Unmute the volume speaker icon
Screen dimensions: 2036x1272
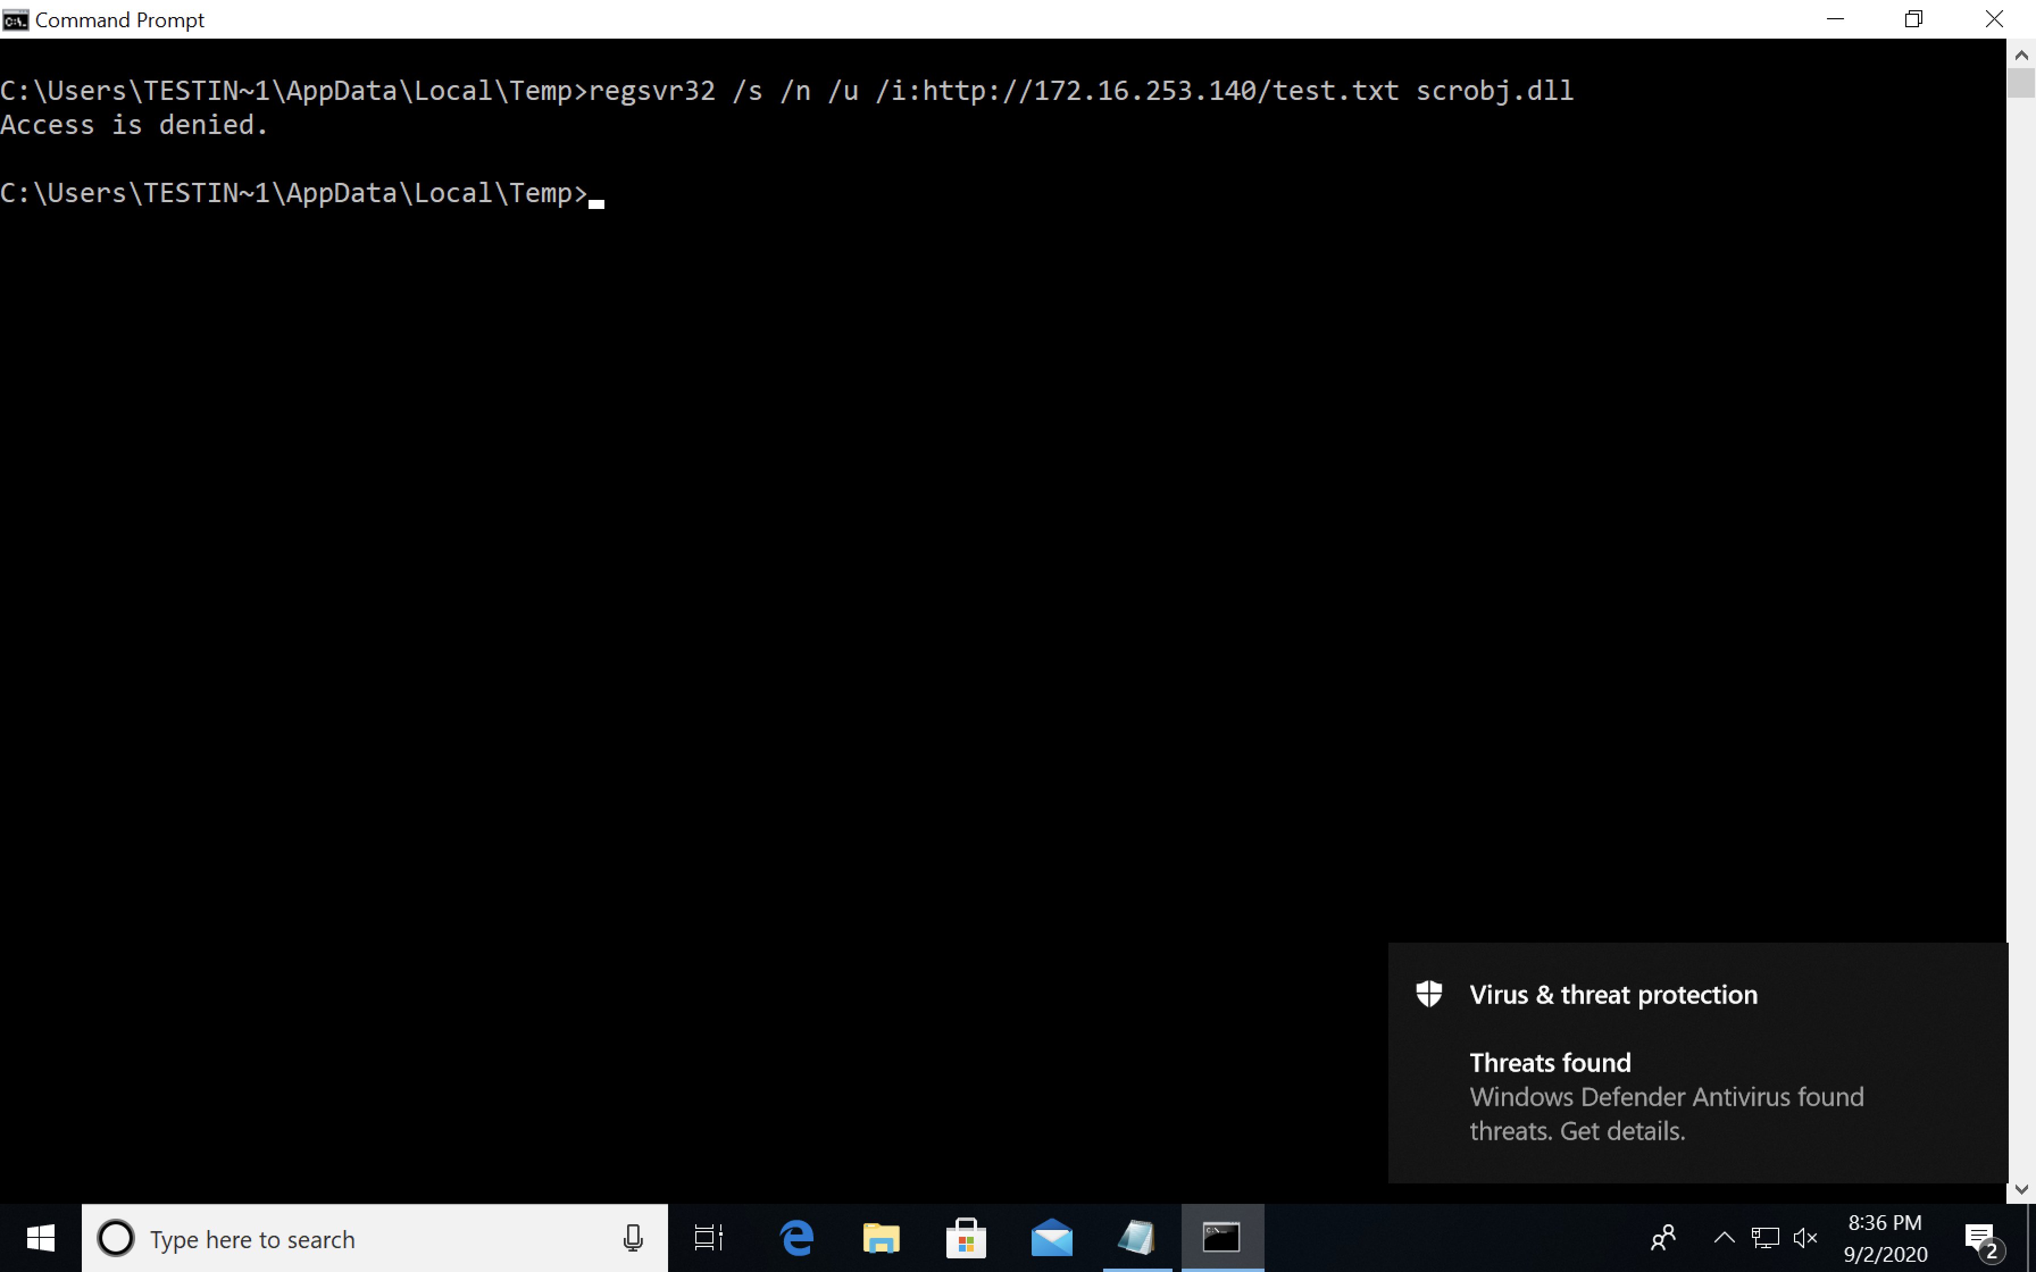point(1805,1238)
